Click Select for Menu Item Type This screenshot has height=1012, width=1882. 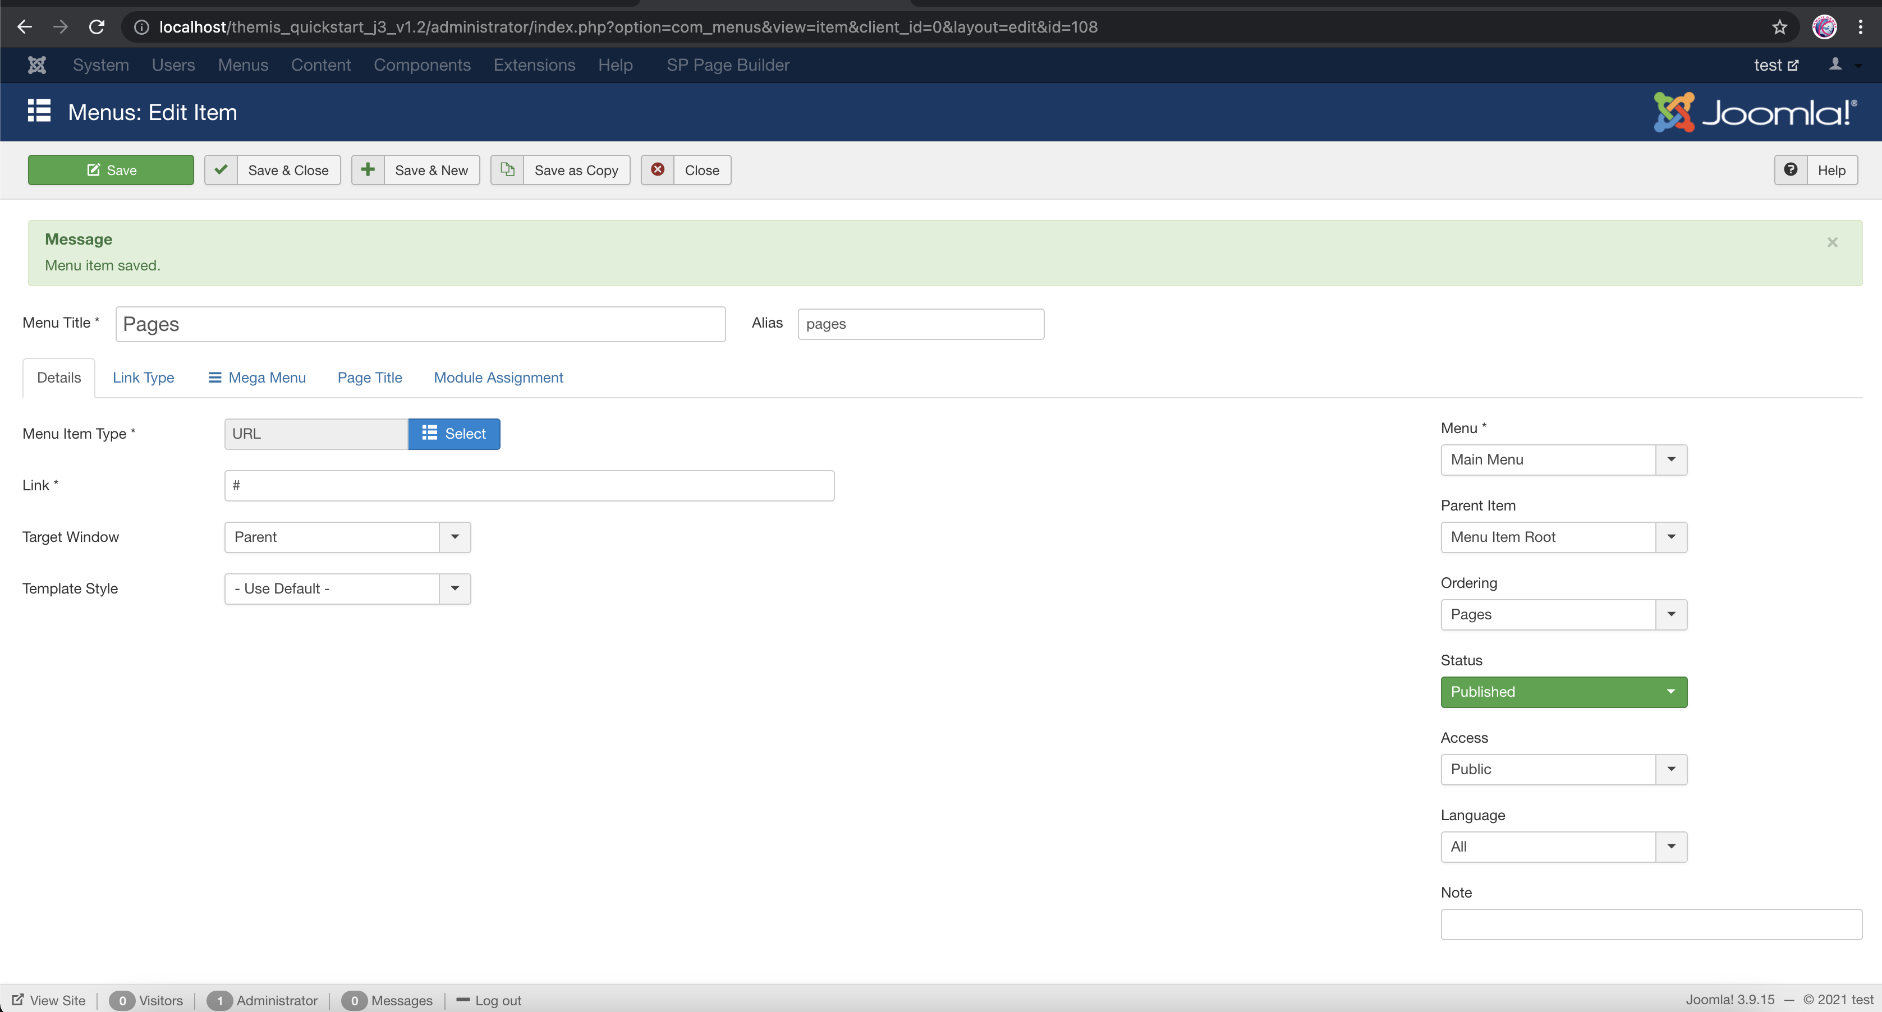coord(454,434)
